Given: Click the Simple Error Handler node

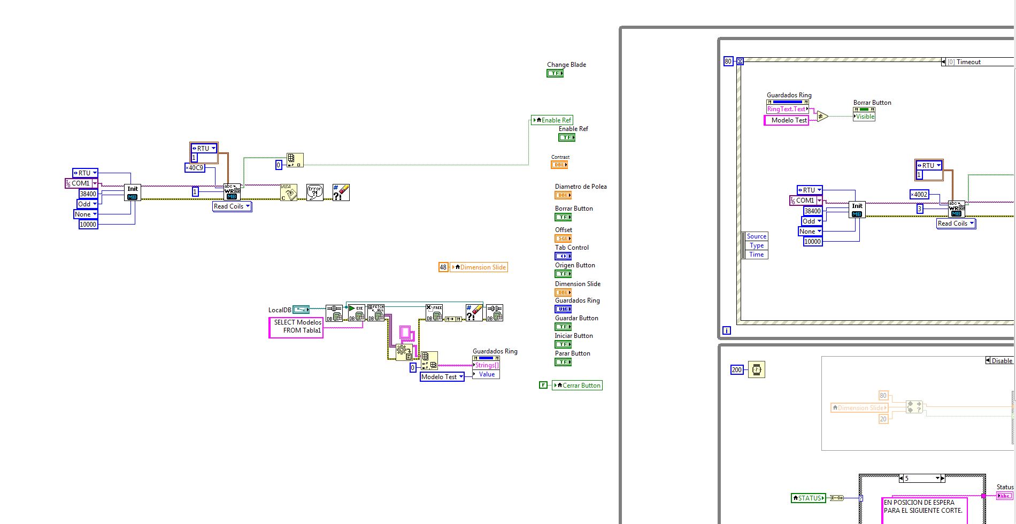Looking at the screenshot, I should (x=315, y=192).
